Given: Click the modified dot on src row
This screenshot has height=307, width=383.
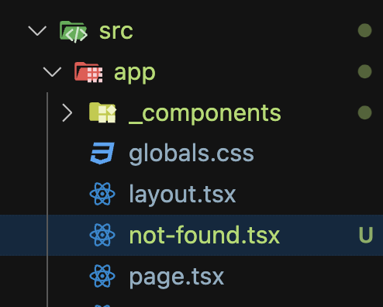Looking at the screenshot, I should coord(365,30).
